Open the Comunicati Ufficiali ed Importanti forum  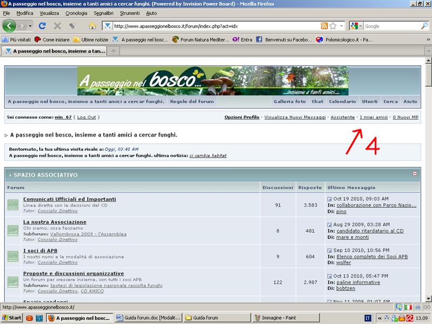(x=70, y=199)
